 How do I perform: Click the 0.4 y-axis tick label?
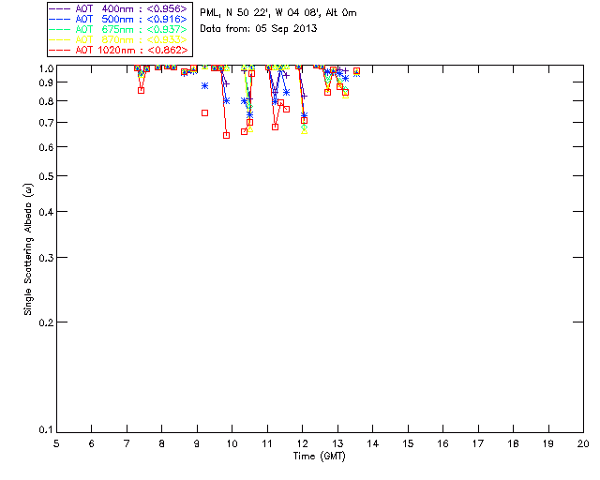46,212
